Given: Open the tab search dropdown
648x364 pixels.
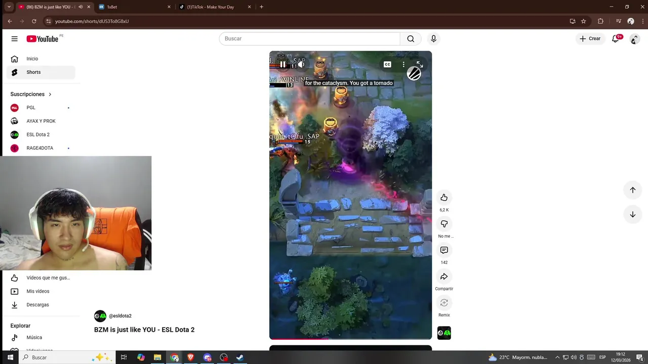Looking at the screenshot, I should 9,7.
